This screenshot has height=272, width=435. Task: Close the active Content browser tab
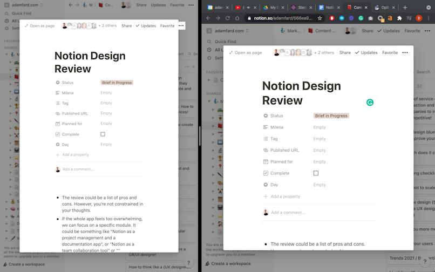pyautogui.click(x=366, y=8)
